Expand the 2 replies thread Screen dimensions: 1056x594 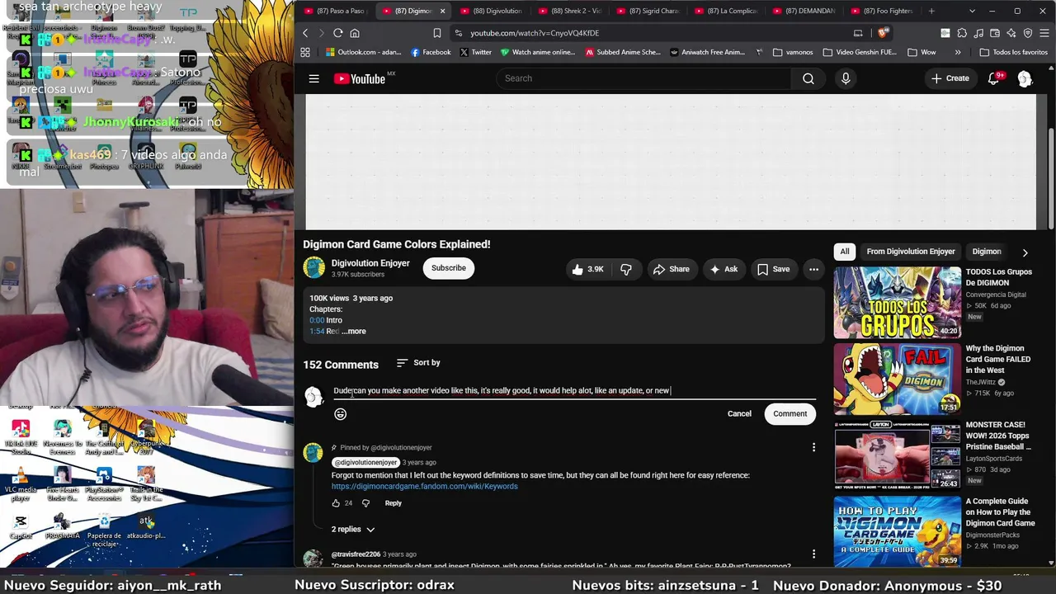[x=353, y=530]
